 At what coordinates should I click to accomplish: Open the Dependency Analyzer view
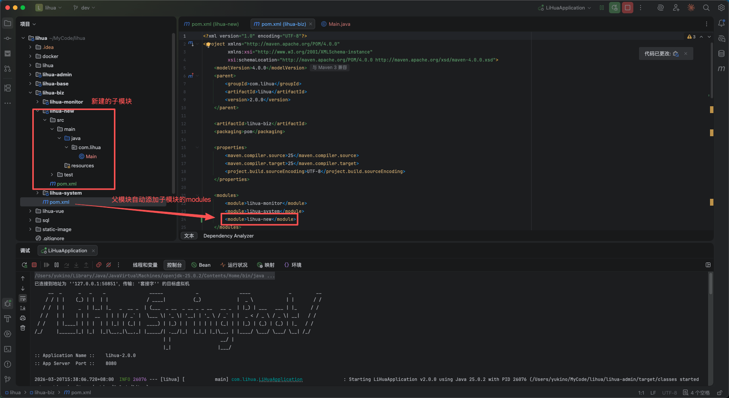pos(229,236)
